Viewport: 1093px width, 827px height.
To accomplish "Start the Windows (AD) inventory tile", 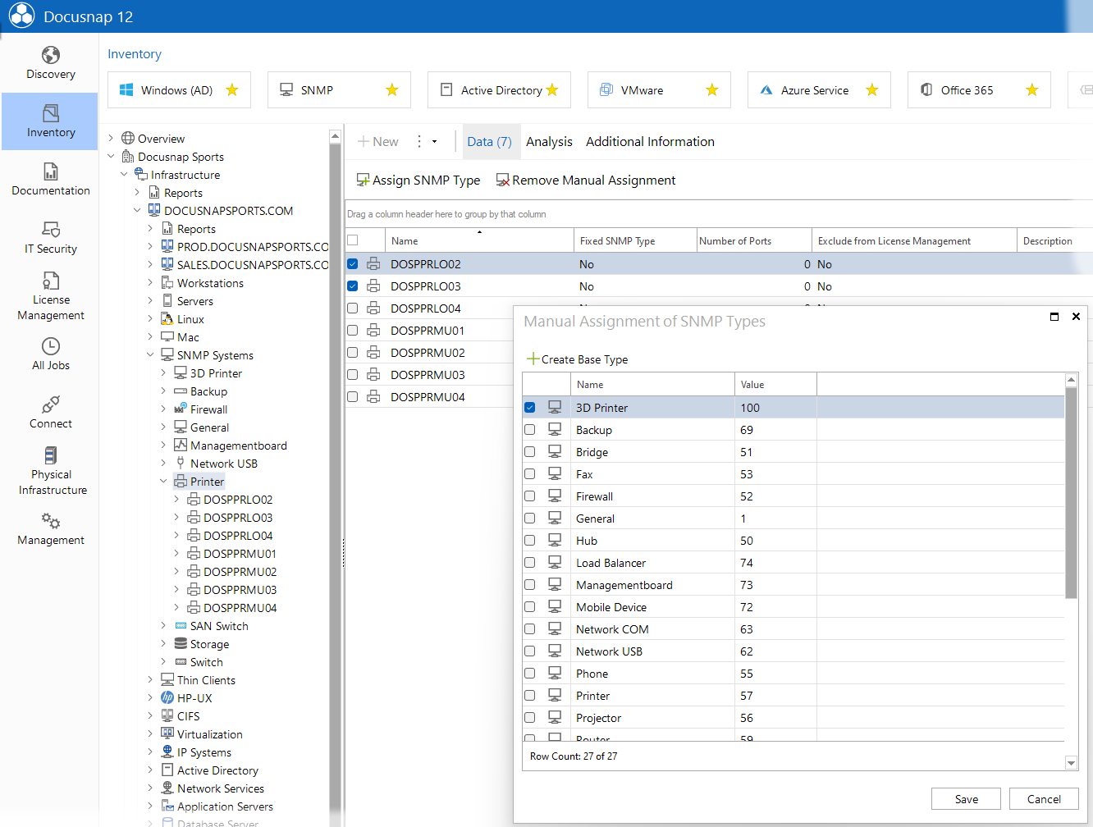I will coord(179,90).
